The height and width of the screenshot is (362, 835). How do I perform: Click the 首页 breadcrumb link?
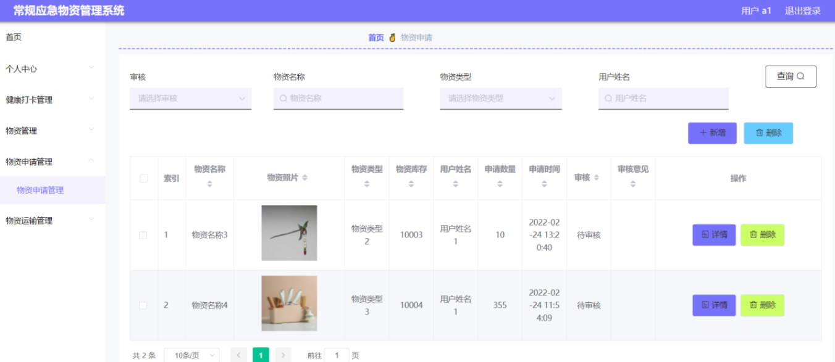(376, 37)
